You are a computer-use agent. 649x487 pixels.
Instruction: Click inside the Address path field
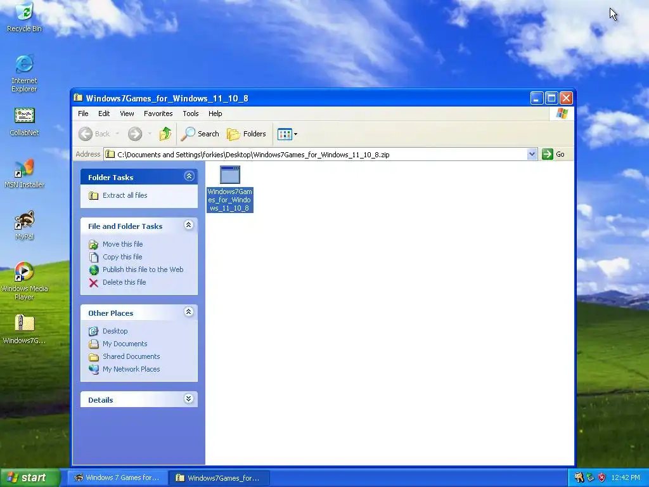click(316, 155)
